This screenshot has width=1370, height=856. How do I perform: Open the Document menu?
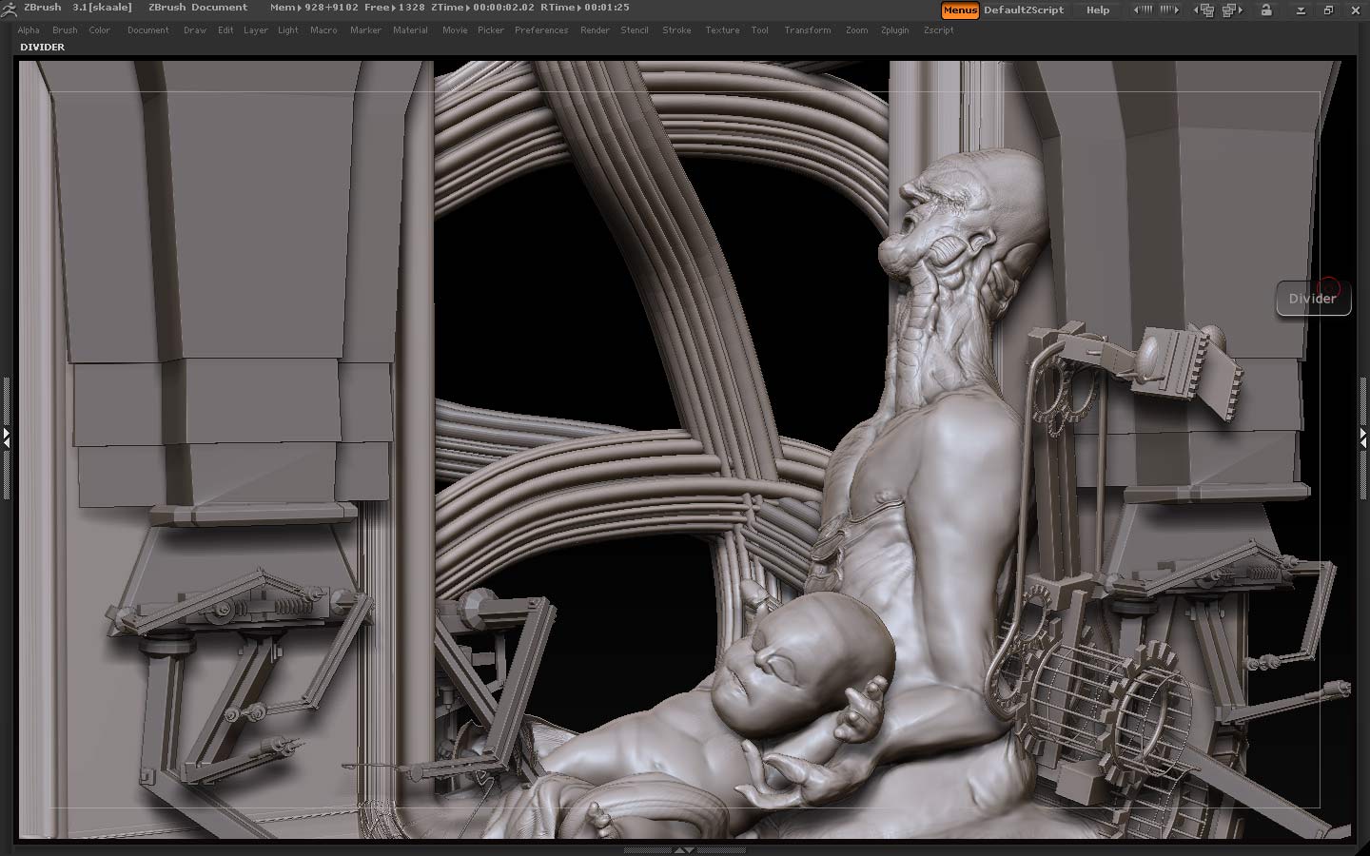148,30
